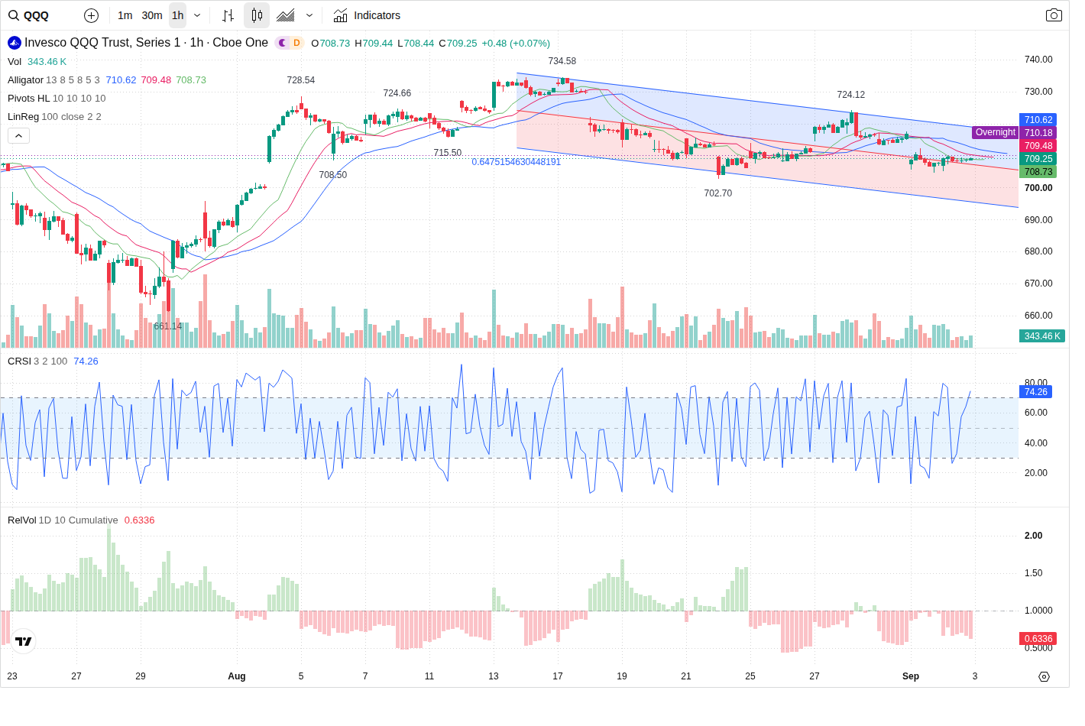Click the 0.6475154630448191 LinReg value
The image size is (1085, 726).
(x=517, y=162)
